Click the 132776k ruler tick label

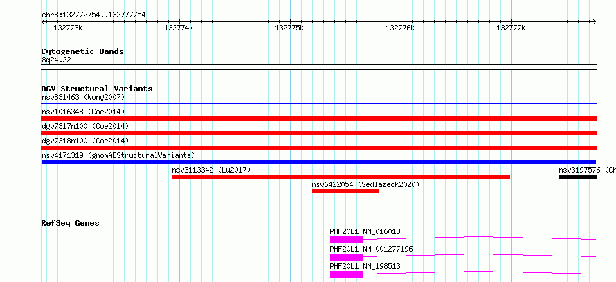(x=400, y=28)
